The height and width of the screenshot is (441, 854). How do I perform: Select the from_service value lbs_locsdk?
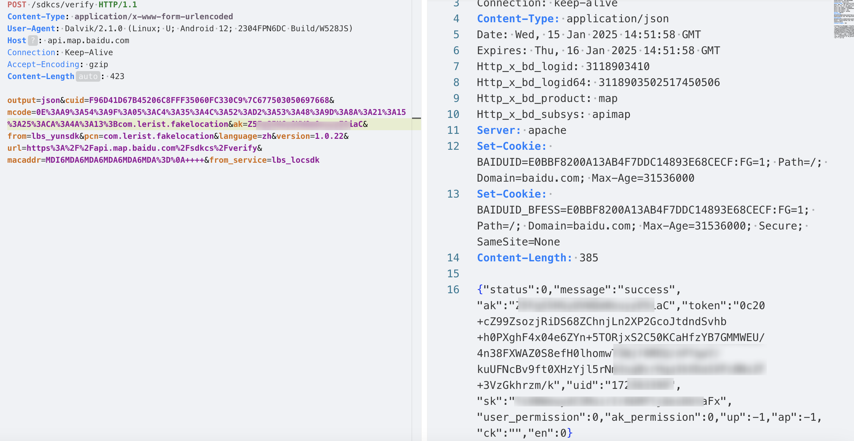[x=295, y=160]
